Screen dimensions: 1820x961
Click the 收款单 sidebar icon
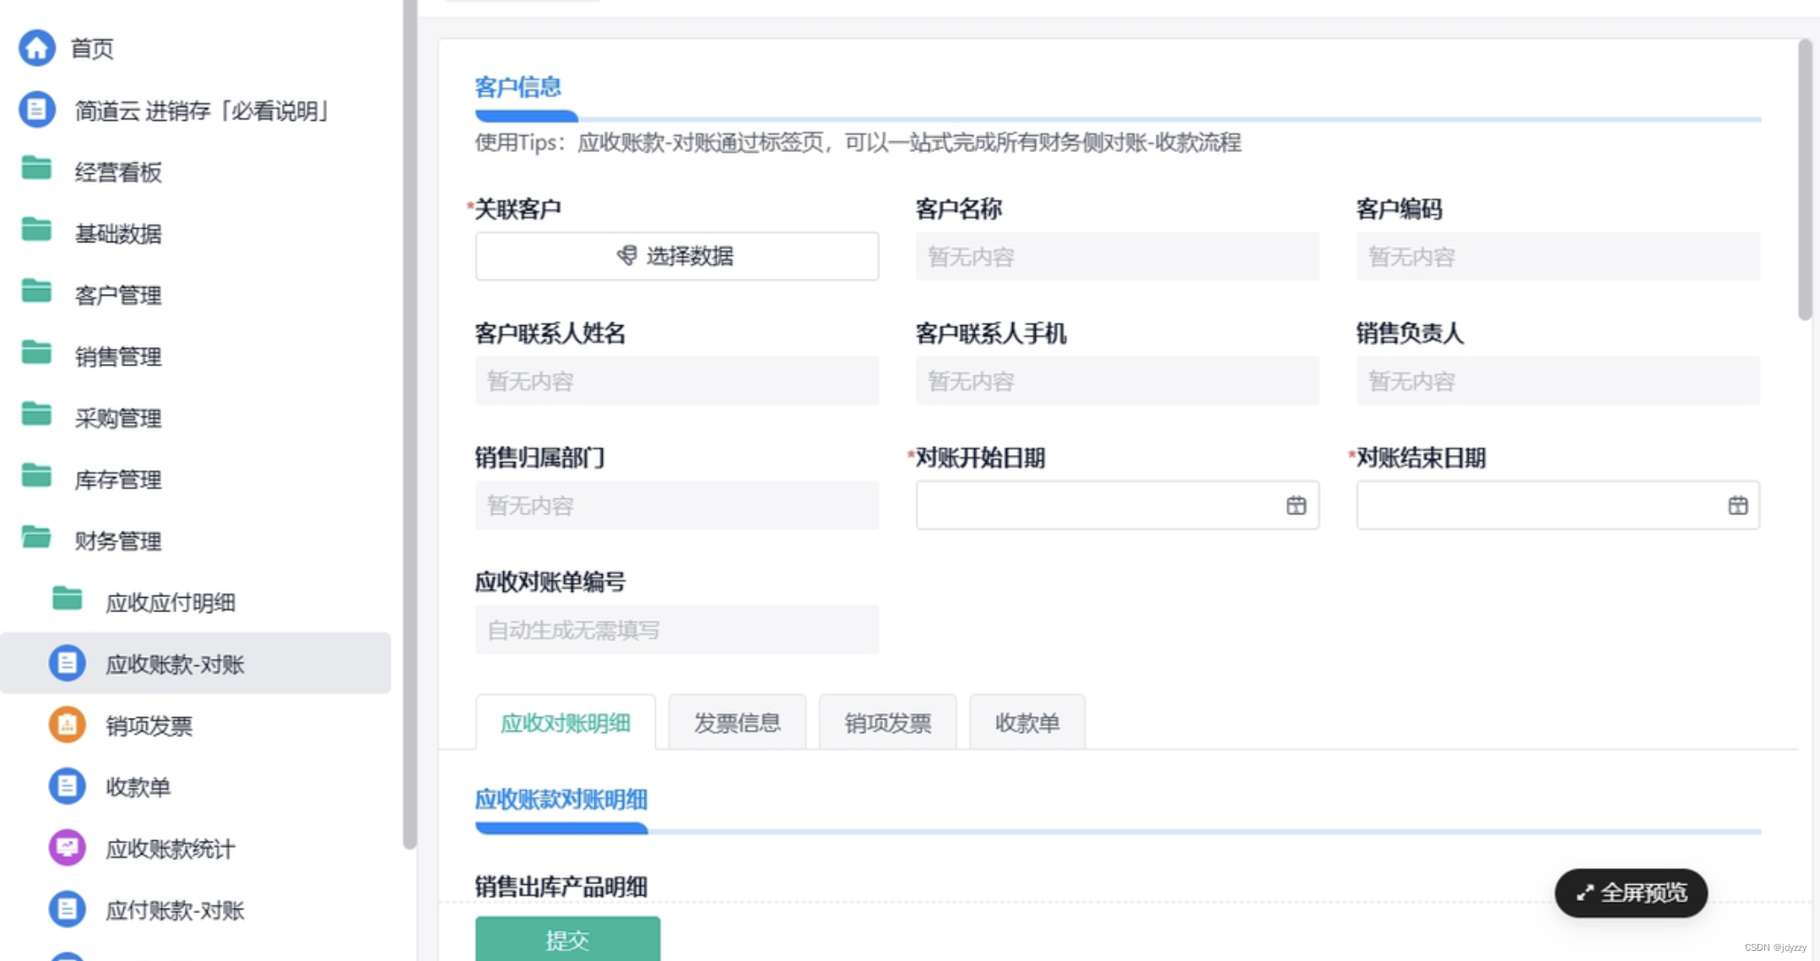coord(68,786)
